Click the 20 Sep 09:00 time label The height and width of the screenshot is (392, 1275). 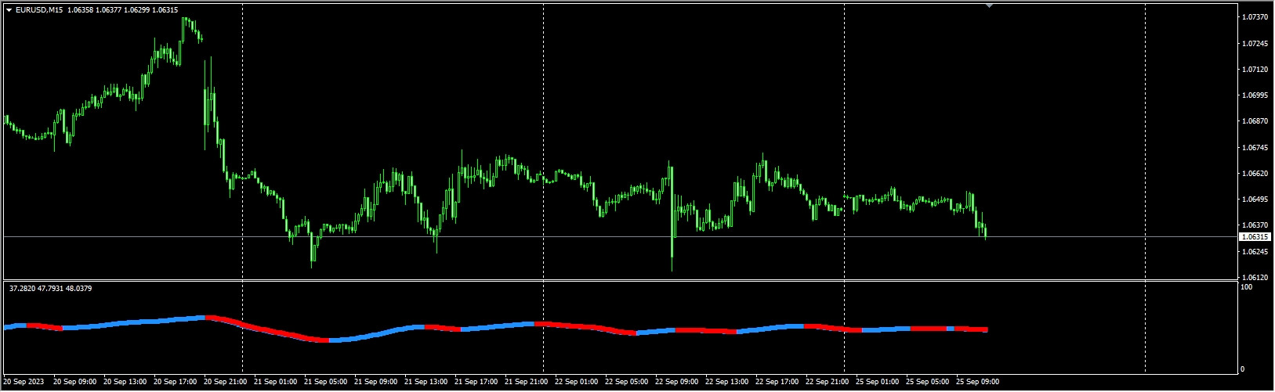[x=75, y=382]
